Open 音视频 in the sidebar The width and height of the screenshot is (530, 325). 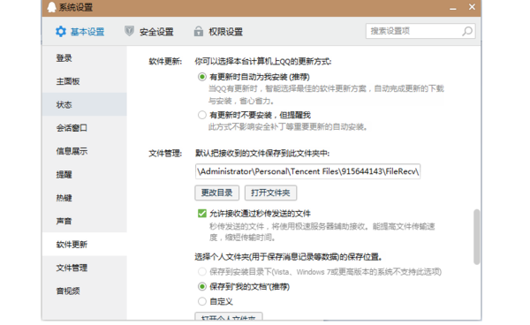click(85, 291)
